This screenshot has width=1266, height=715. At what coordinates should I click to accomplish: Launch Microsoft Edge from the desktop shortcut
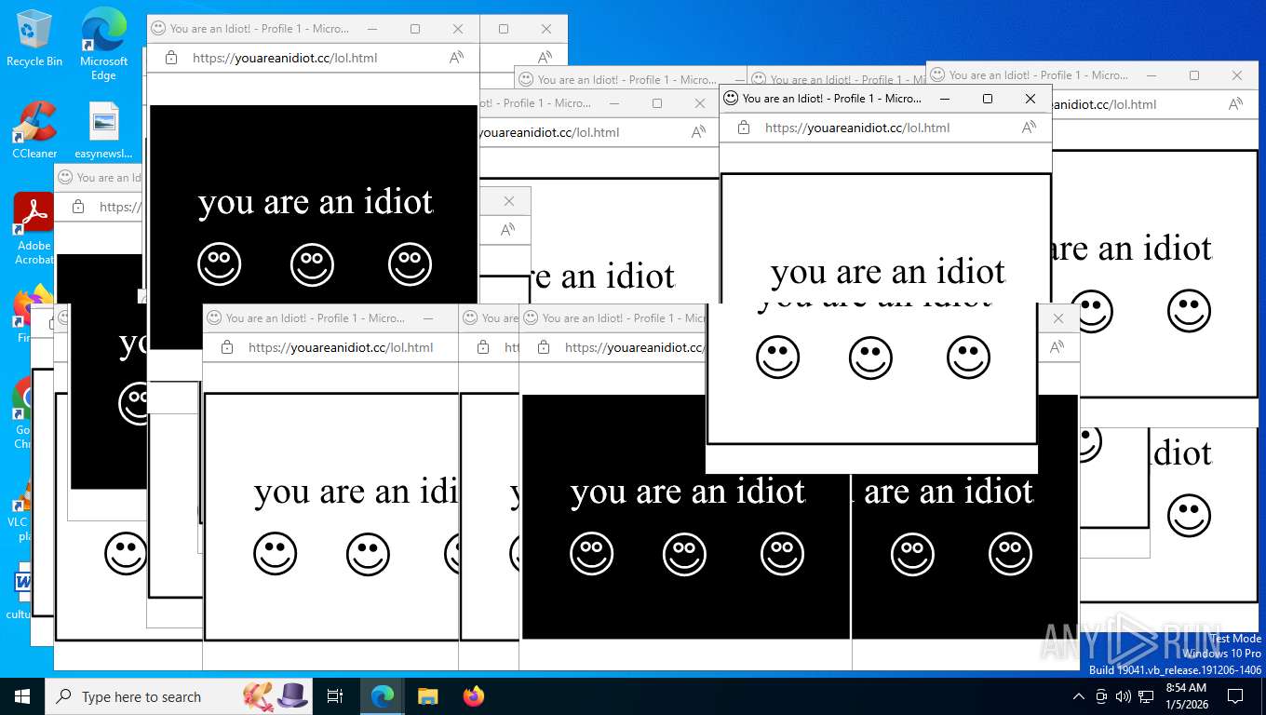(x=103, y=42)
